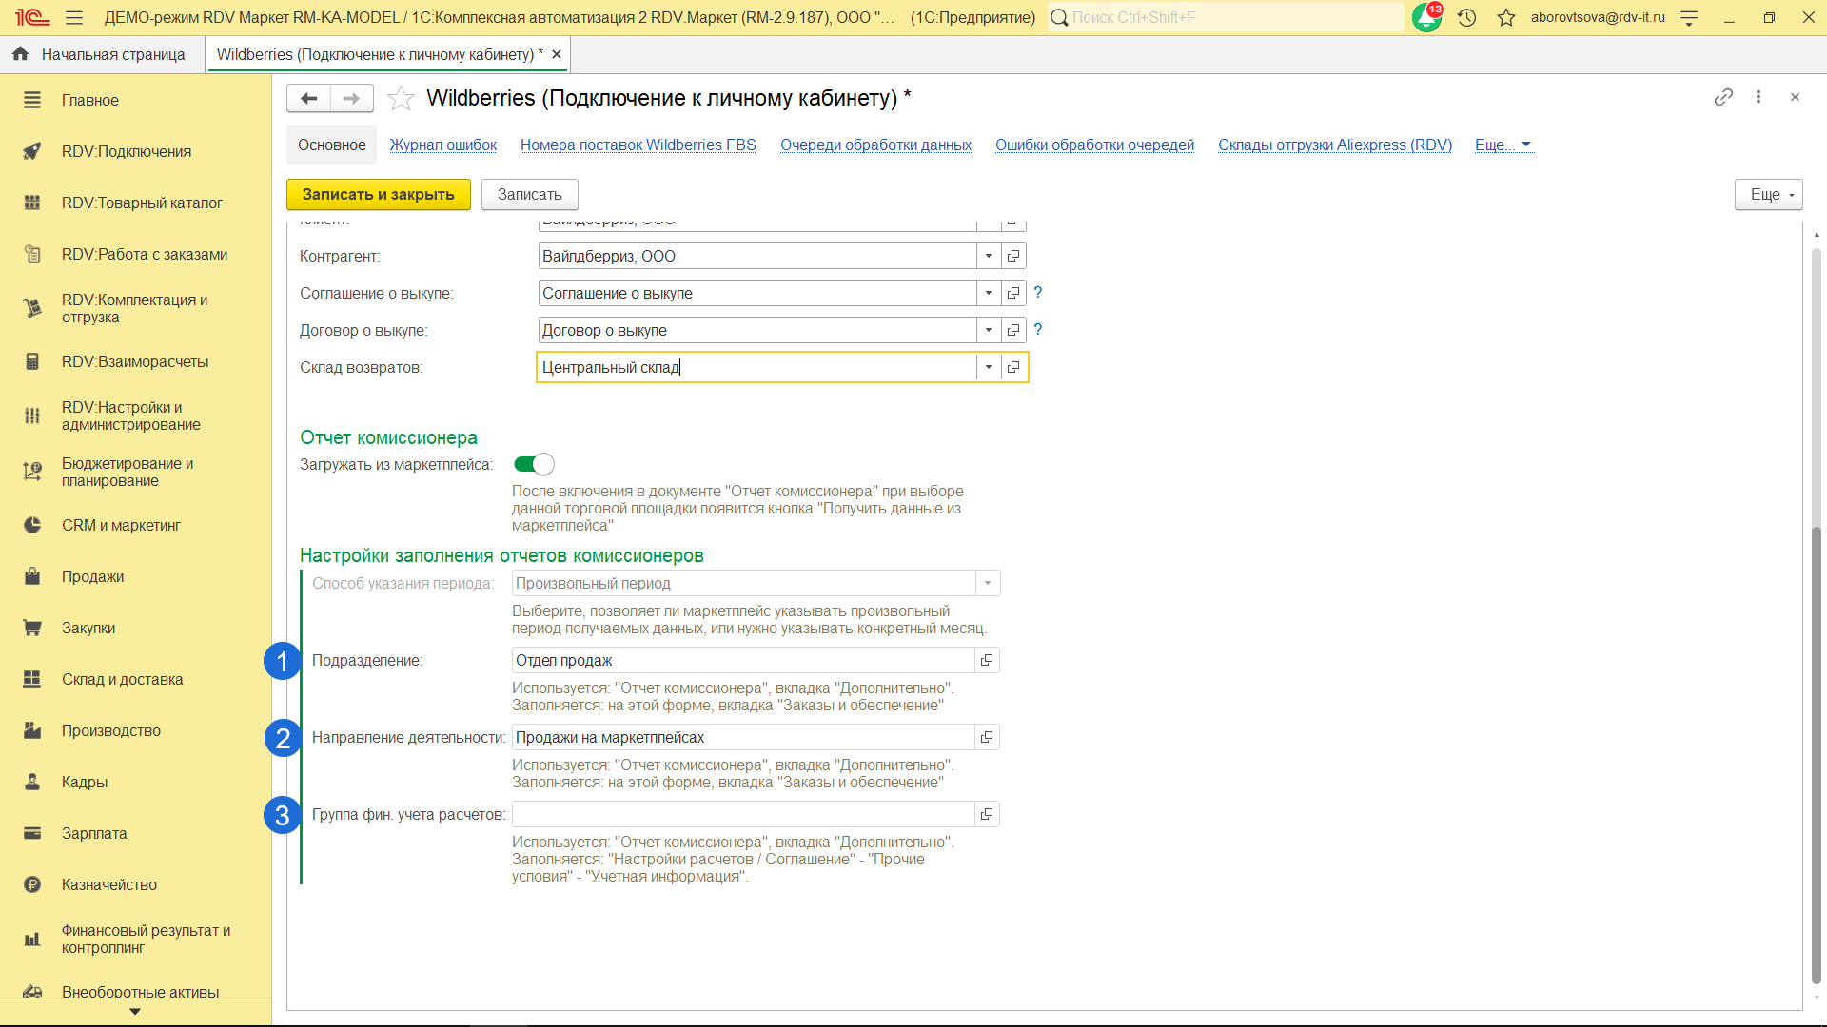The width and height of the screenshot is (1827, 1027).
Task: Expand Договор о выкупе dropdown arrow
Action: 989,330
